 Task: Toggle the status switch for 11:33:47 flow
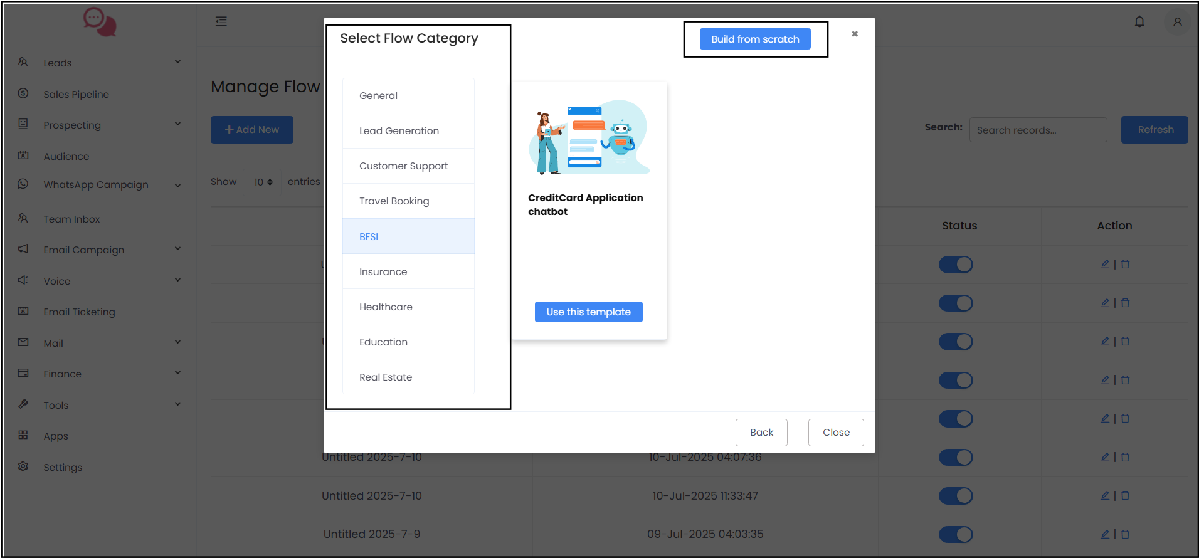[x=956, y=496]
